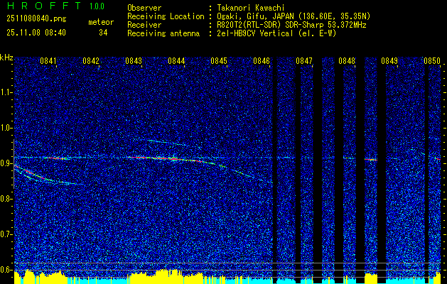
Task: Click the 0.6 frequency axis label
Action: click(6, 270)
